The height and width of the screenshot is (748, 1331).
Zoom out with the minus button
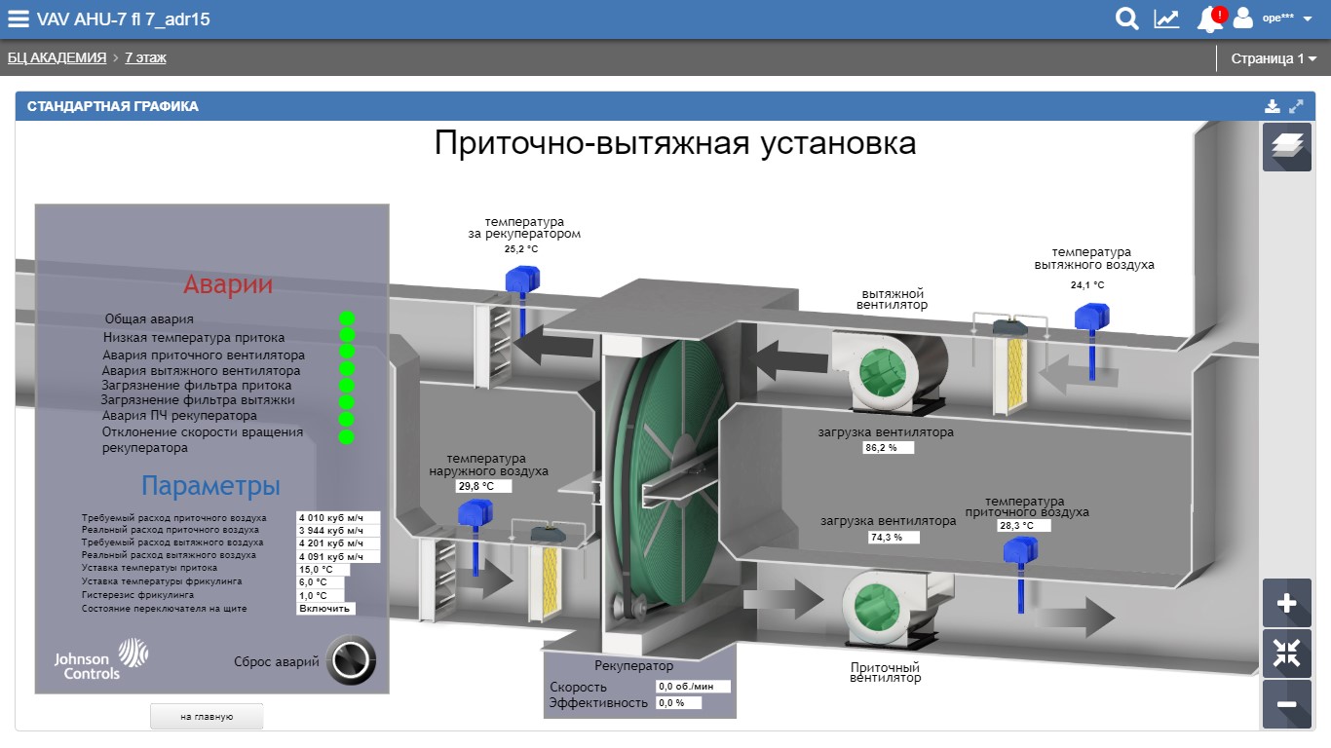[x=1286, y=704]
